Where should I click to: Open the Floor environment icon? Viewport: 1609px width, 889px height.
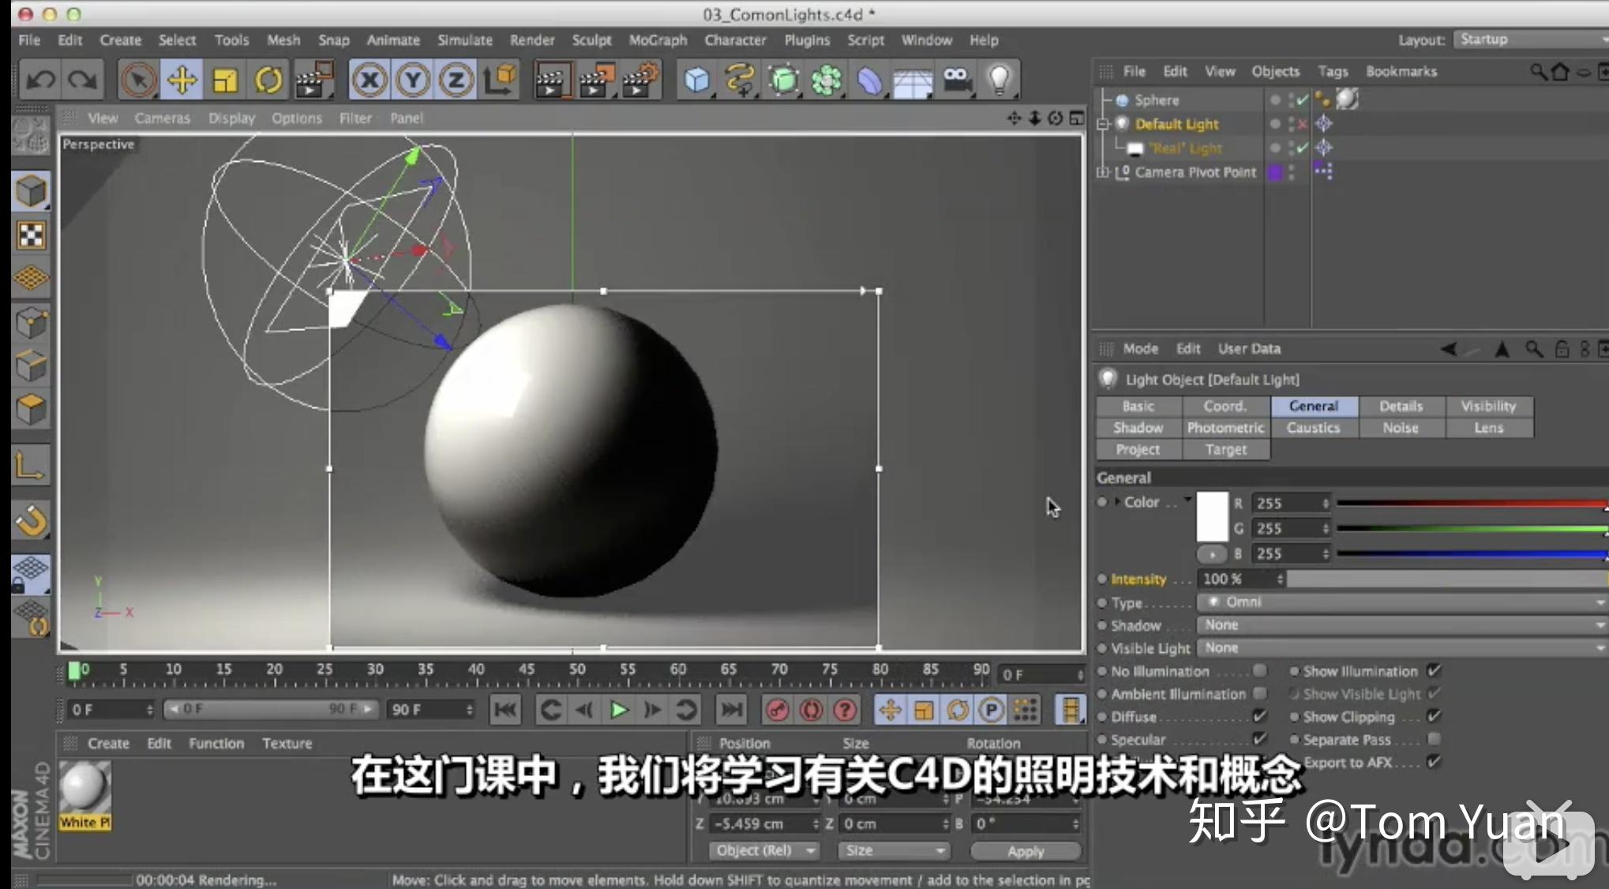pyautogui.click(x=913, y=81)
